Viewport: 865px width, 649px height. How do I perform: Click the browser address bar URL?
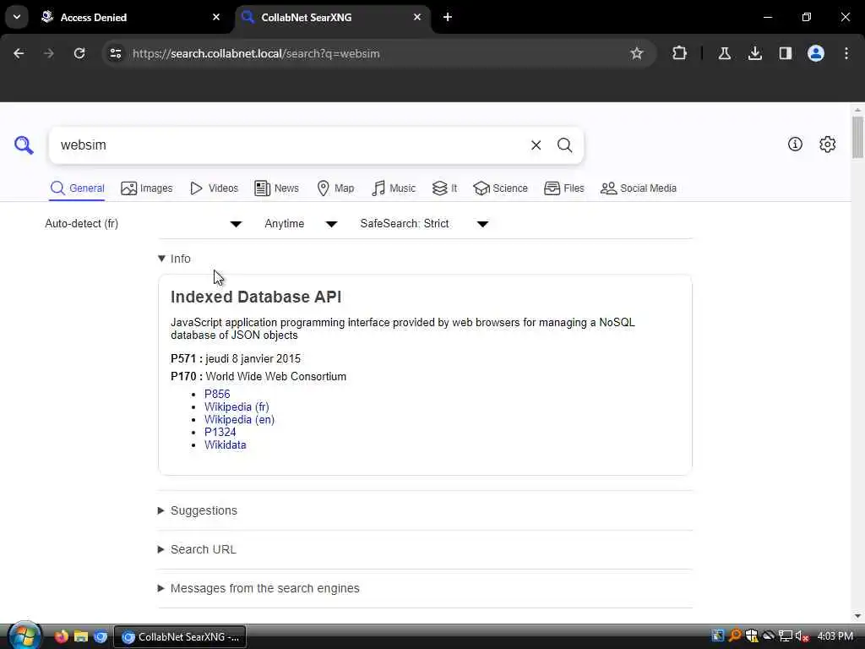coord(256,53)
